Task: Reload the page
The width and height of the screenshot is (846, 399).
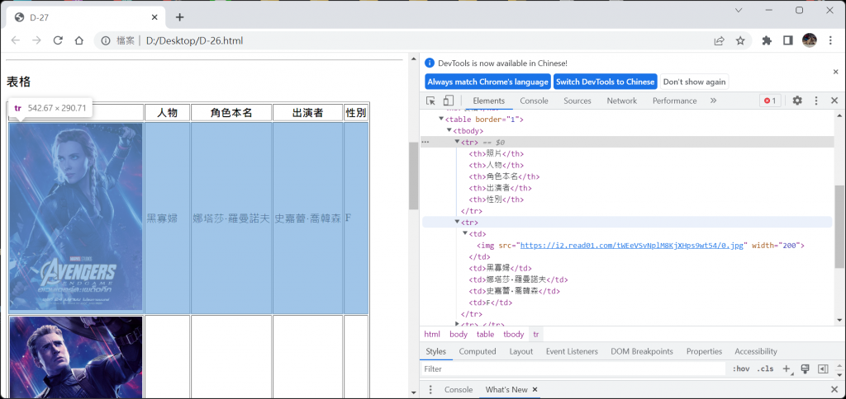Action: point(58,40)
